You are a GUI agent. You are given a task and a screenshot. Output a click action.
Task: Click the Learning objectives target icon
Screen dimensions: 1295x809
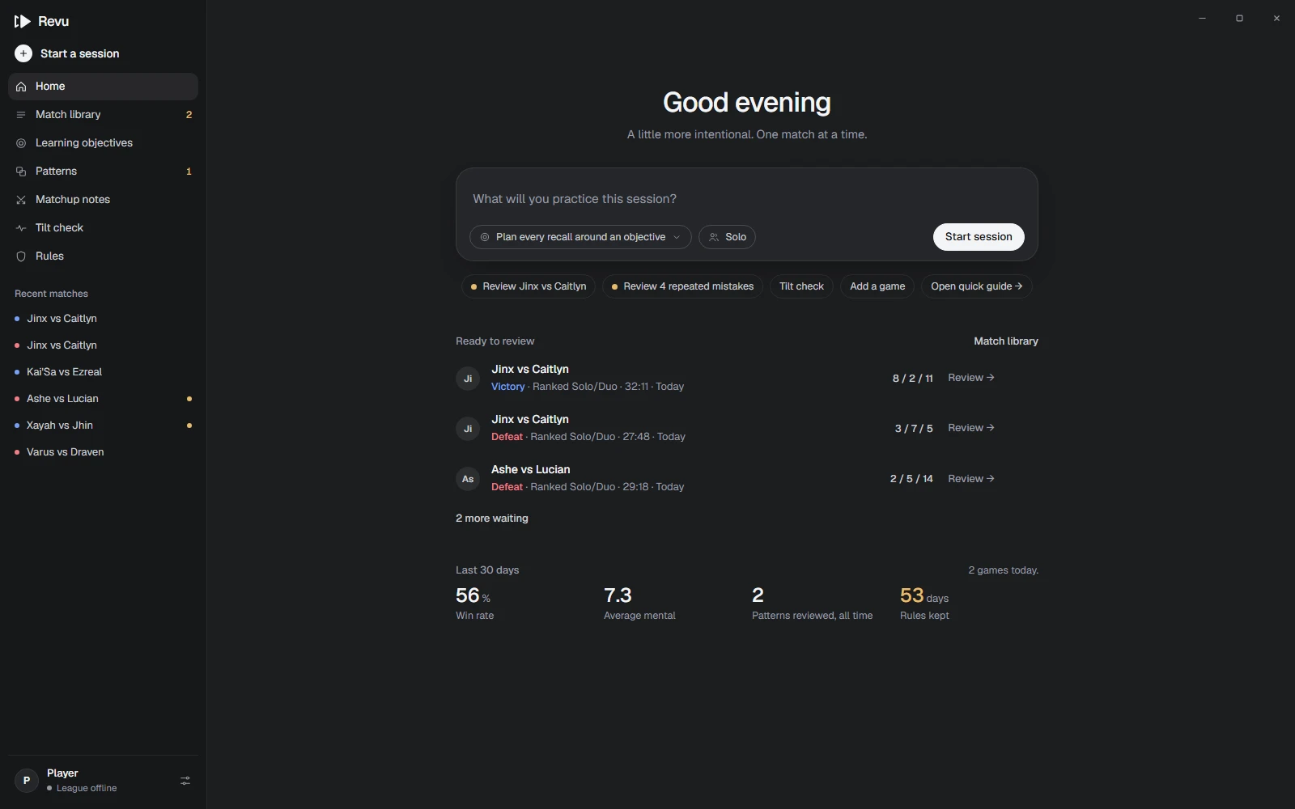21,143
